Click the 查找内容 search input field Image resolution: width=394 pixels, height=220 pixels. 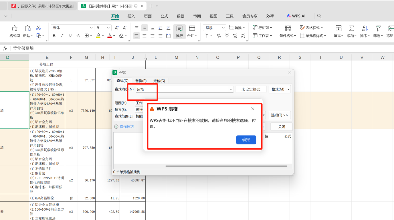tap(183, 89)
